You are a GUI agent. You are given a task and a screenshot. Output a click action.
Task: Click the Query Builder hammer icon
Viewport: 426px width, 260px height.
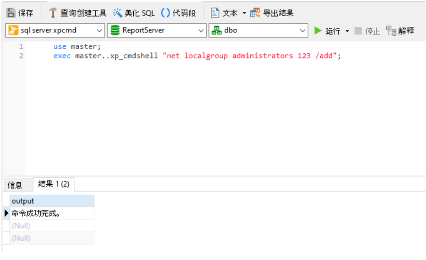click(x=52, y=13)
